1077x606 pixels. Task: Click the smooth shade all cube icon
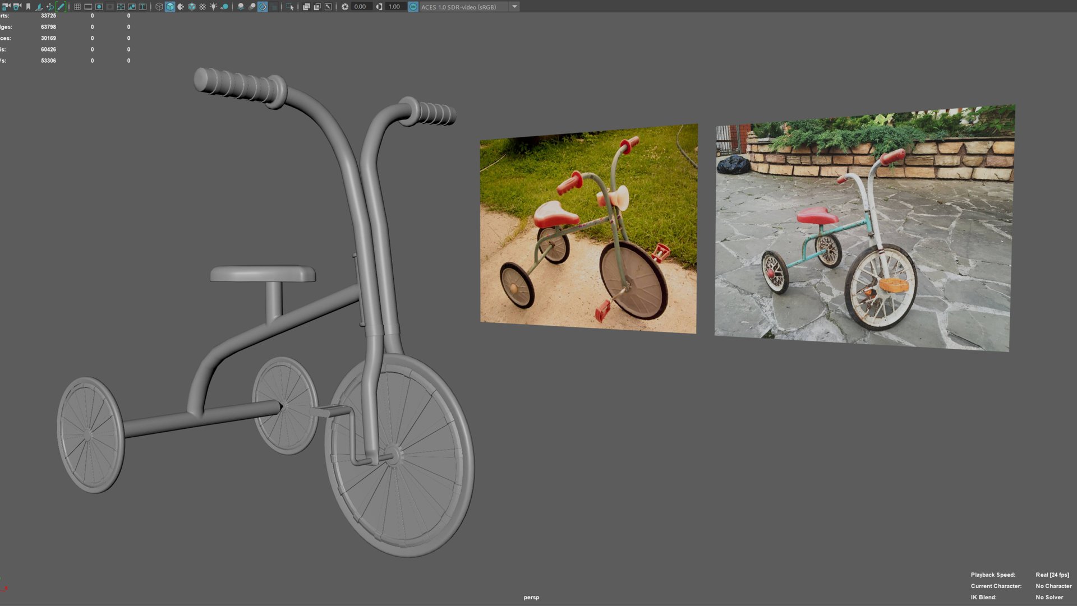(x=170, y=7)
